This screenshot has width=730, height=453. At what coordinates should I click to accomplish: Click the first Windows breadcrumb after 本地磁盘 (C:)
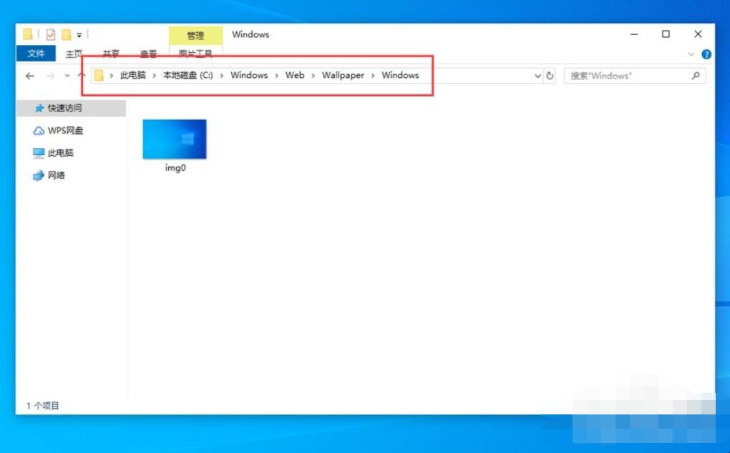249,75
